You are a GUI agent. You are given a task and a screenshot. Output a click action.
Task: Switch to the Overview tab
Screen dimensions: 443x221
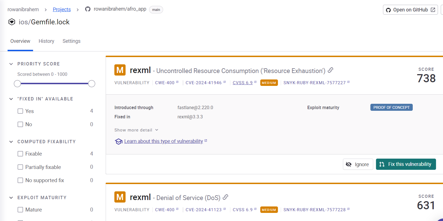click(x=20, y=41)
